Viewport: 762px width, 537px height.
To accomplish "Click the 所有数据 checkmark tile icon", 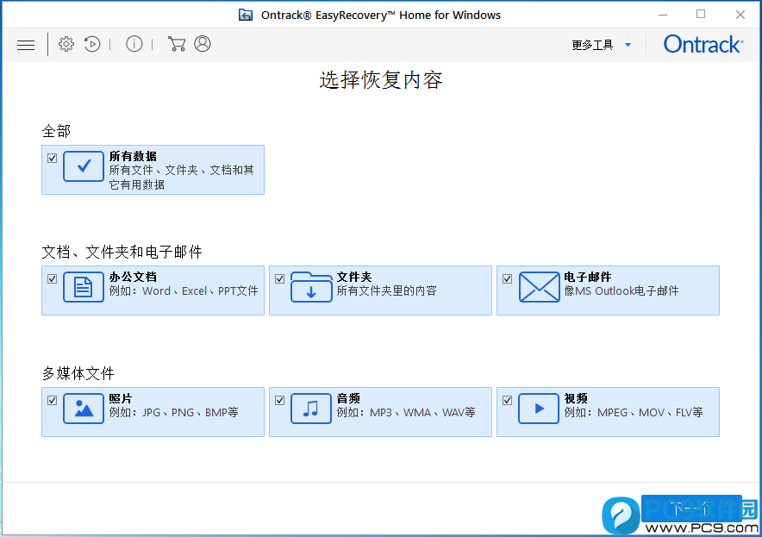I will 83,166.
